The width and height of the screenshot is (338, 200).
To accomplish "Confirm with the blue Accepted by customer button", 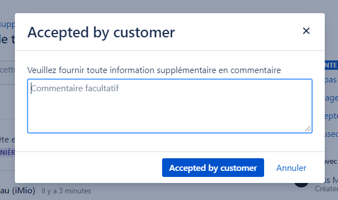I will [x=213, y=168].
